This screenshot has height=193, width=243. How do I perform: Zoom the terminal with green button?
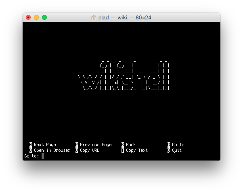click(x=44, y=17)
